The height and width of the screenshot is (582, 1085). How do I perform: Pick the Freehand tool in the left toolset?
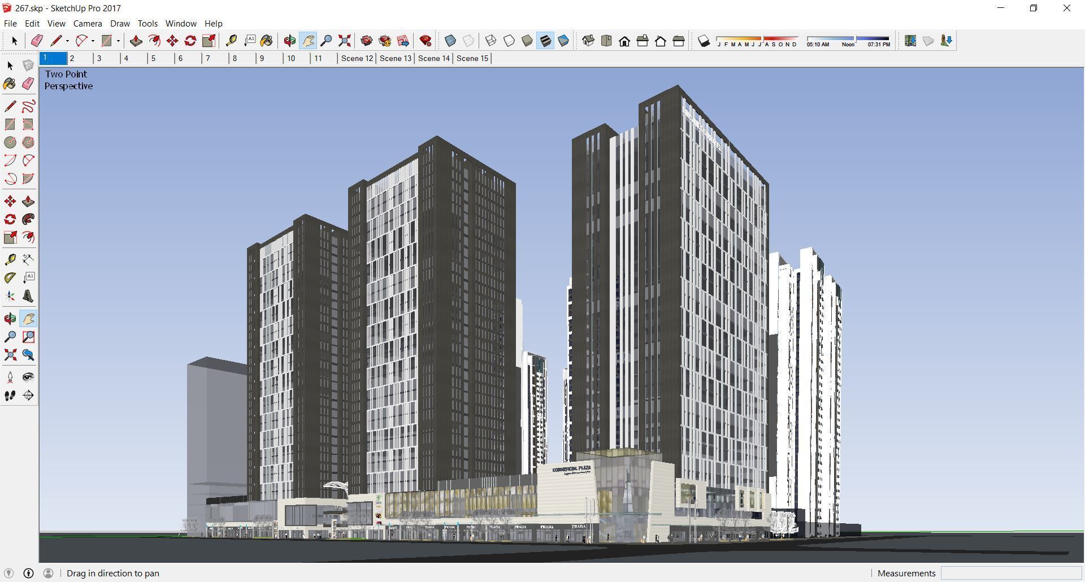(28, 106)
